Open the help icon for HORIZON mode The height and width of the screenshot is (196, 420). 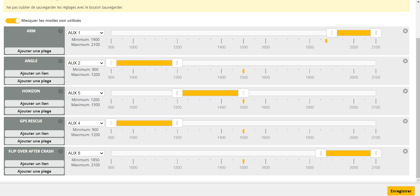60,91
